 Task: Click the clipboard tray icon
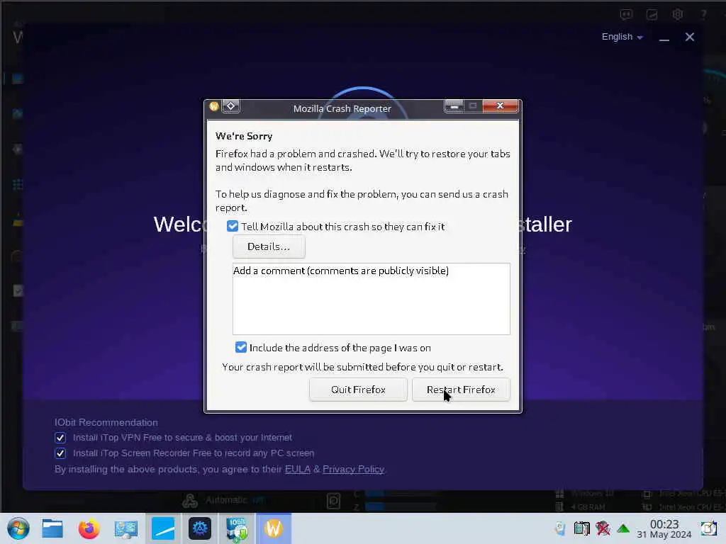(581, 528)
